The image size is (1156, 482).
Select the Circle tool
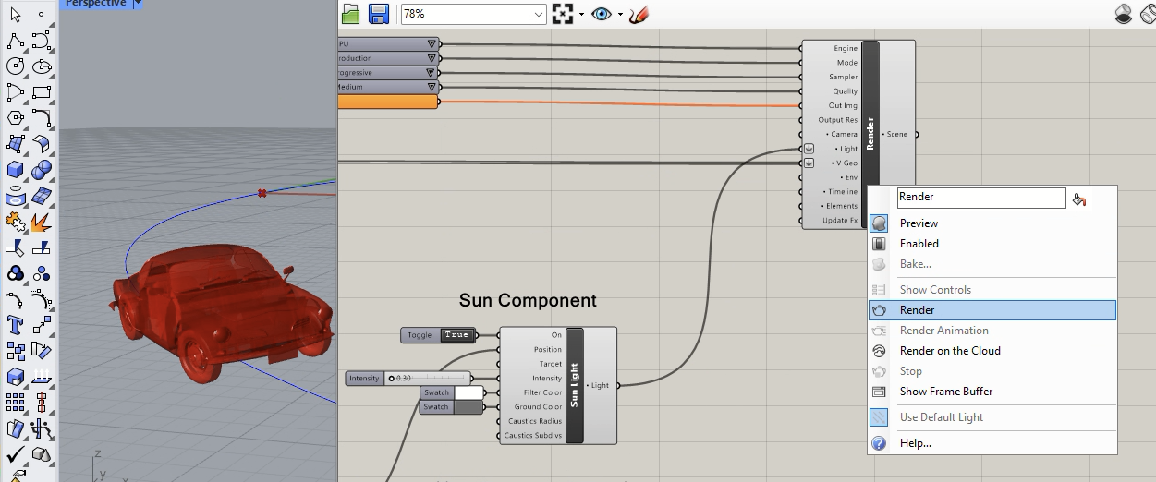(x=15, y=66)
